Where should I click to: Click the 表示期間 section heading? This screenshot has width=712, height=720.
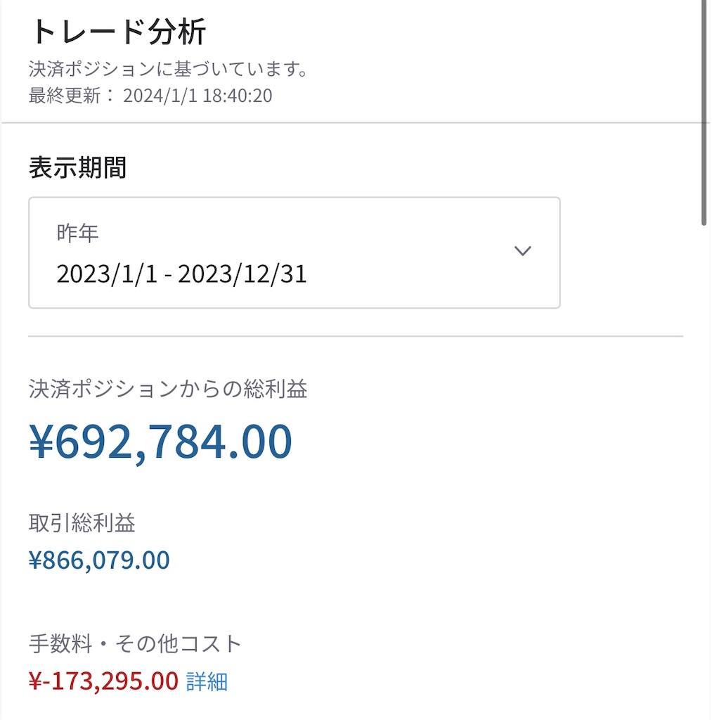pyautogui.click(x=77, y=167)
